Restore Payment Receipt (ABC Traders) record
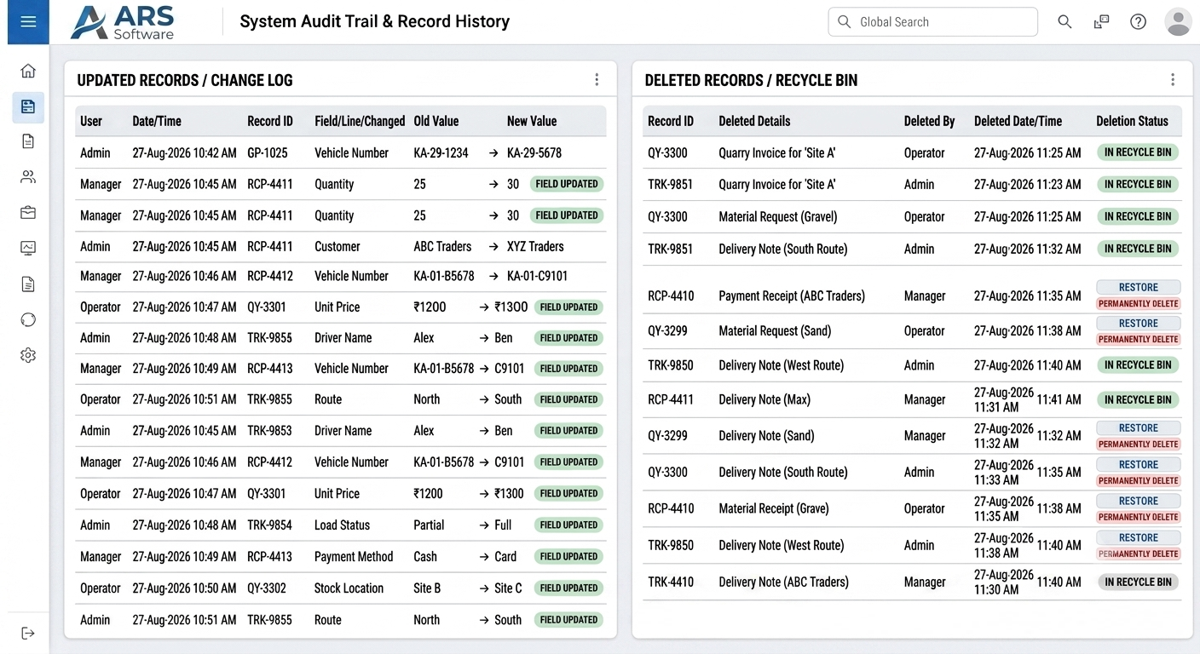The image size is (1200, 654). pyautogui.click(x=1138, y=288)
